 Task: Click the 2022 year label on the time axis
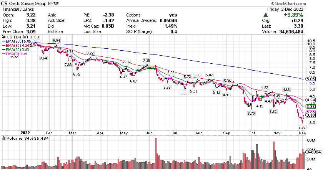(25, 133)
